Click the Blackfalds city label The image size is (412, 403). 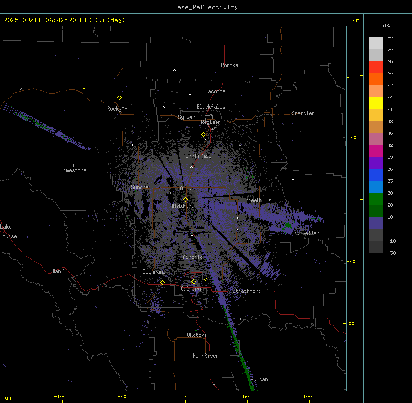pos(211,107)
